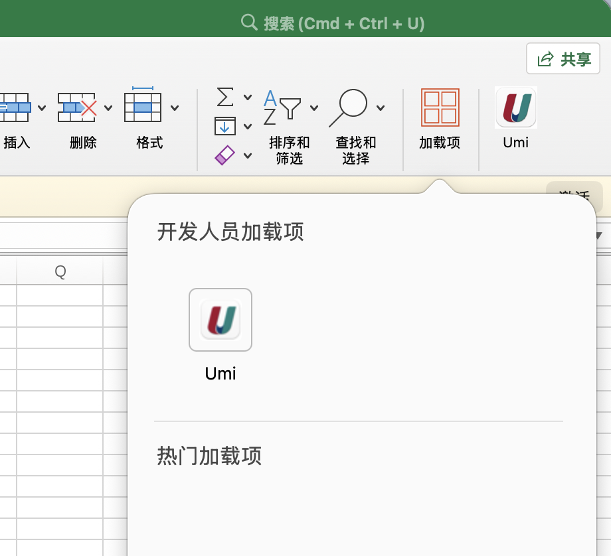Image resolution: width=611 pixels, height=556 pixels.
Task: Click the AutoSum sigma icon
Action: pos(225,97)
